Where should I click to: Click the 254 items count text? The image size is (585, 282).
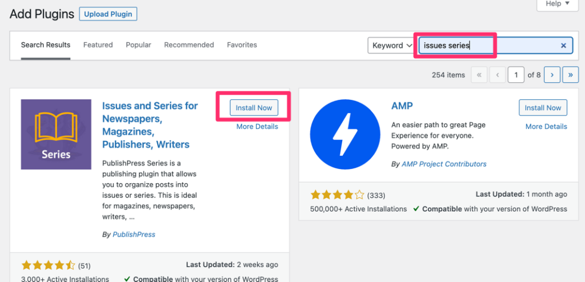pos(448,75)
